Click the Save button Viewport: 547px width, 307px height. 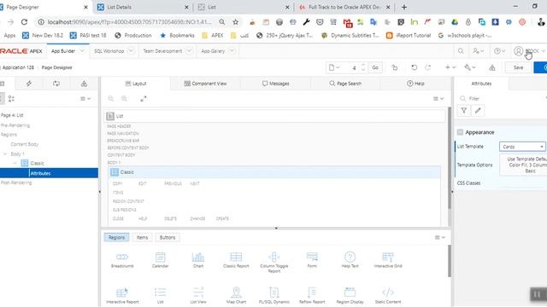point(519,67)
